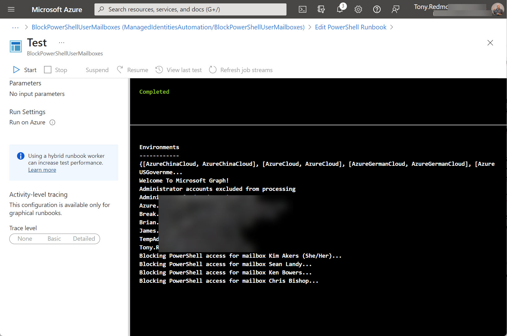Screen dimensions: 507x336
Task: Select the Basic trace level
Action: pyautogui.click(x=54, y=239)
